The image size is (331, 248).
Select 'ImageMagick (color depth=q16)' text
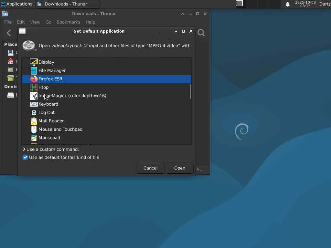click(72, 96)
